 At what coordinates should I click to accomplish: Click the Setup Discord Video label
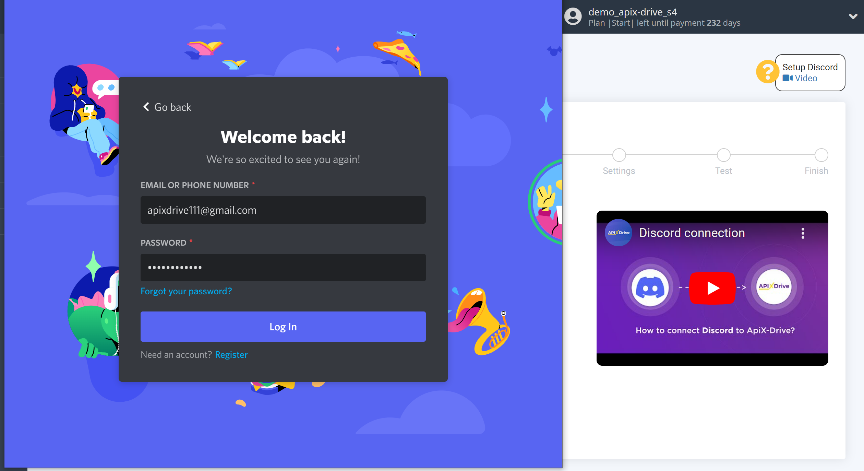(x=809, y=72)
